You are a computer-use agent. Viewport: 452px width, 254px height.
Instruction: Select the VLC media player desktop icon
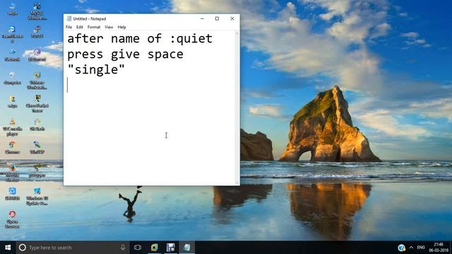point(12,127)
